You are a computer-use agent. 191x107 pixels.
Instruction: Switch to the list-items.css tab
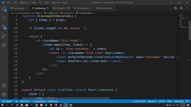pyautogui.click(x=83, y=8)
